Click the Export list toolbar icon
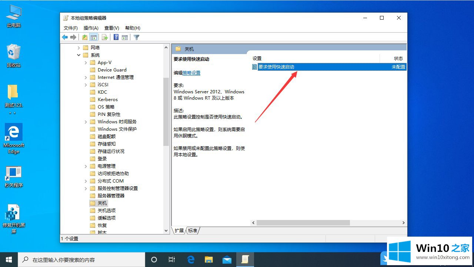This screenshot has width=474, height=267. 105,37
